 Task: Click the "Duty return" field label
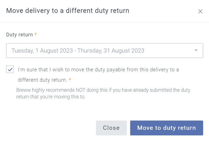tap(19, 35)
